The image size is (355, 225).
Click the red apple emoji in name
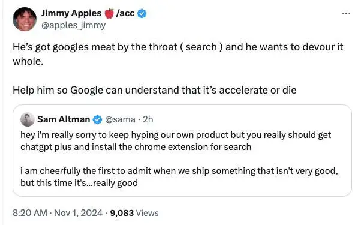pos(109,13)
